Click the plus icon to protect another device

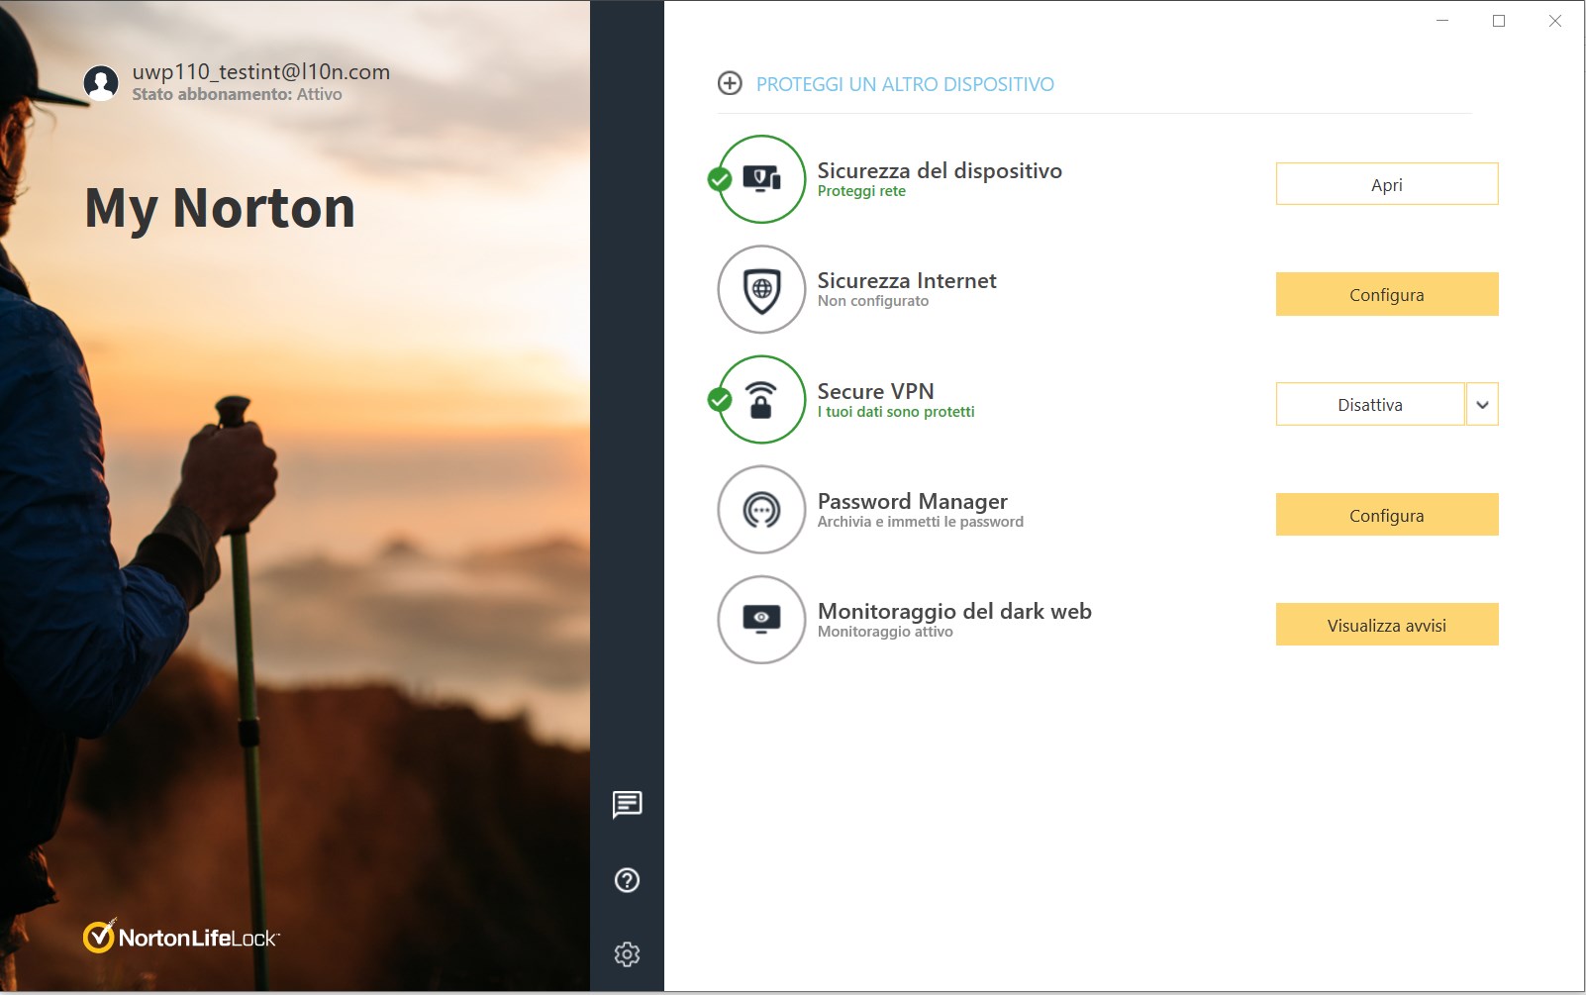[x=730, y=83]
